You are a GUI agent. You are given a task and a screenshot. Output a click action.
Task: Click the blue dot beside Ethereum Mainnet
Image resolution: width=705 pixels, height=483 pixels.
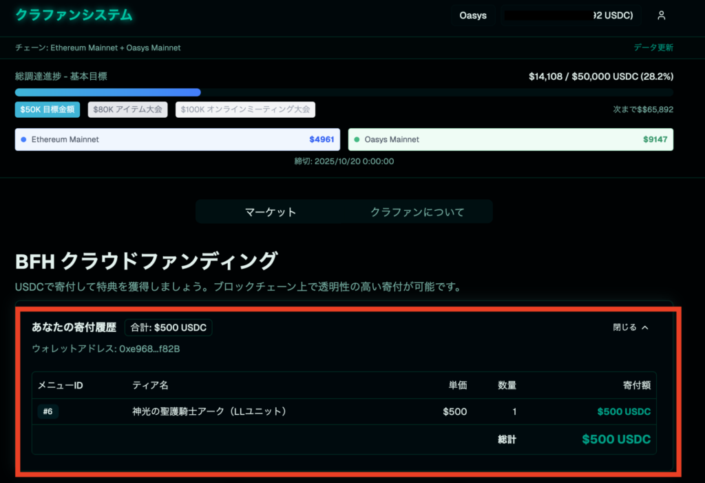(x=23, y=139)
